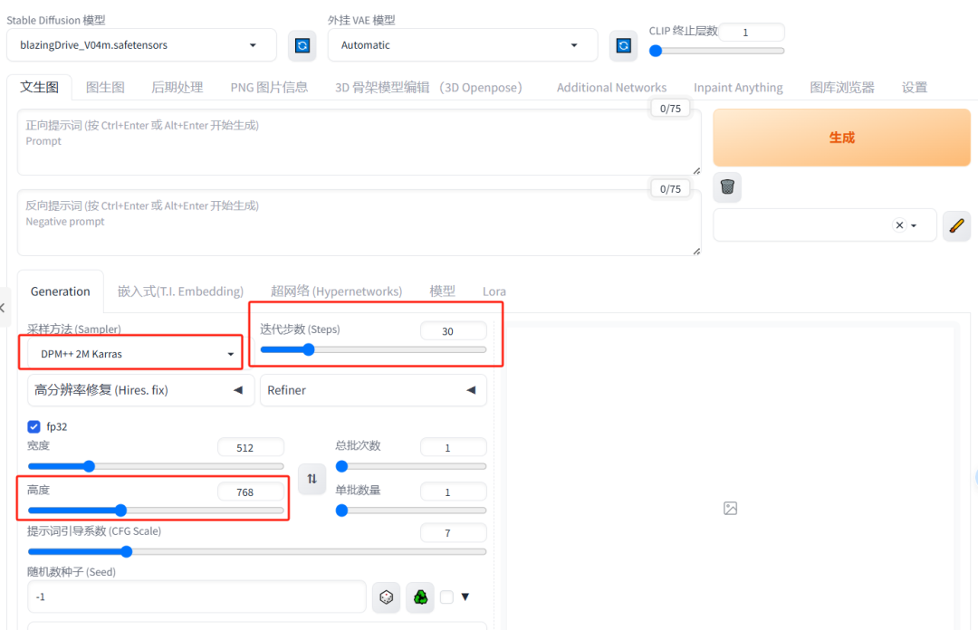978x630 pixels.
Task: Click the width value field showing 512
Action: [x=251, y=448]
